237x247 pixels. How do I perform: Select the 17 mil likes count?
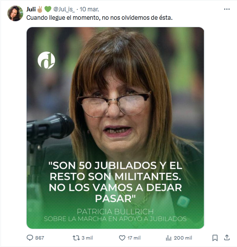(134, 238)
